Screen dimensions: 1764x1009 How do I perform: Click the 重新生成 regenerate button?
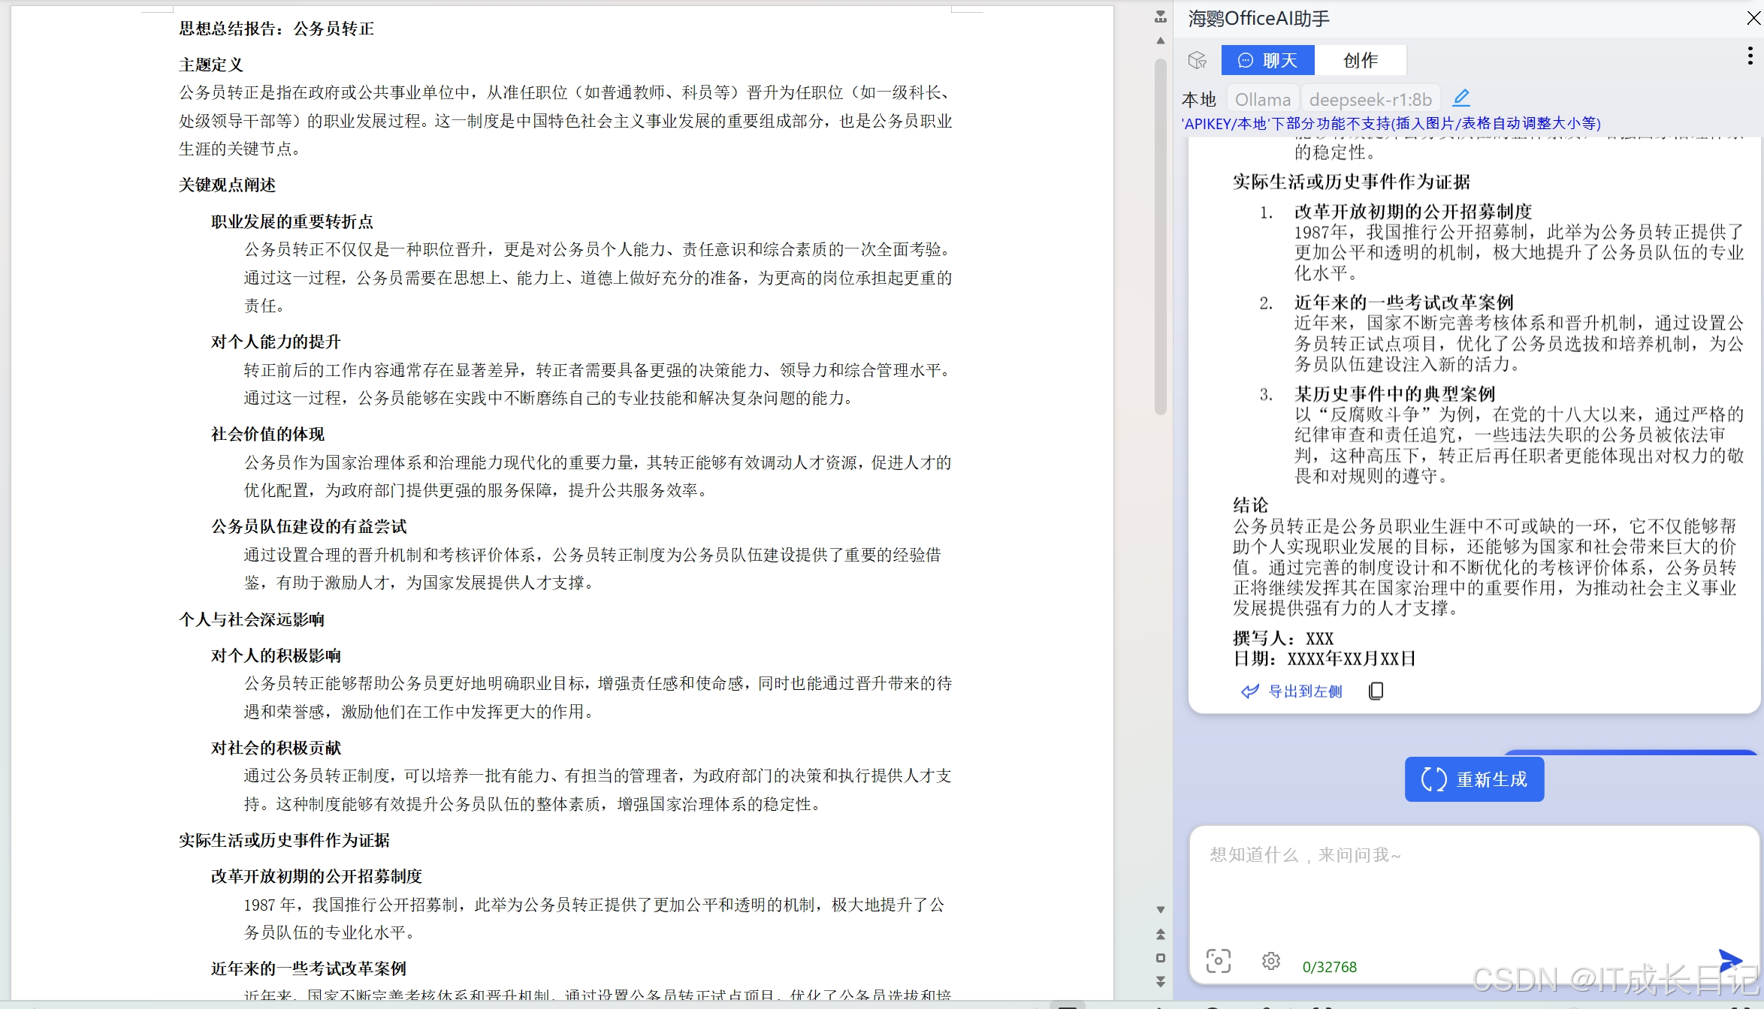coord(1474,779)
